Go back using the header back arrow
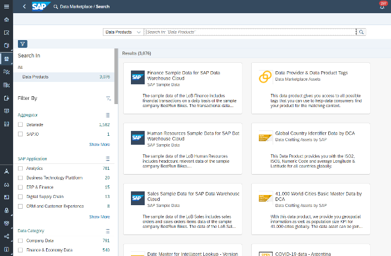 (x=24, y=7)
